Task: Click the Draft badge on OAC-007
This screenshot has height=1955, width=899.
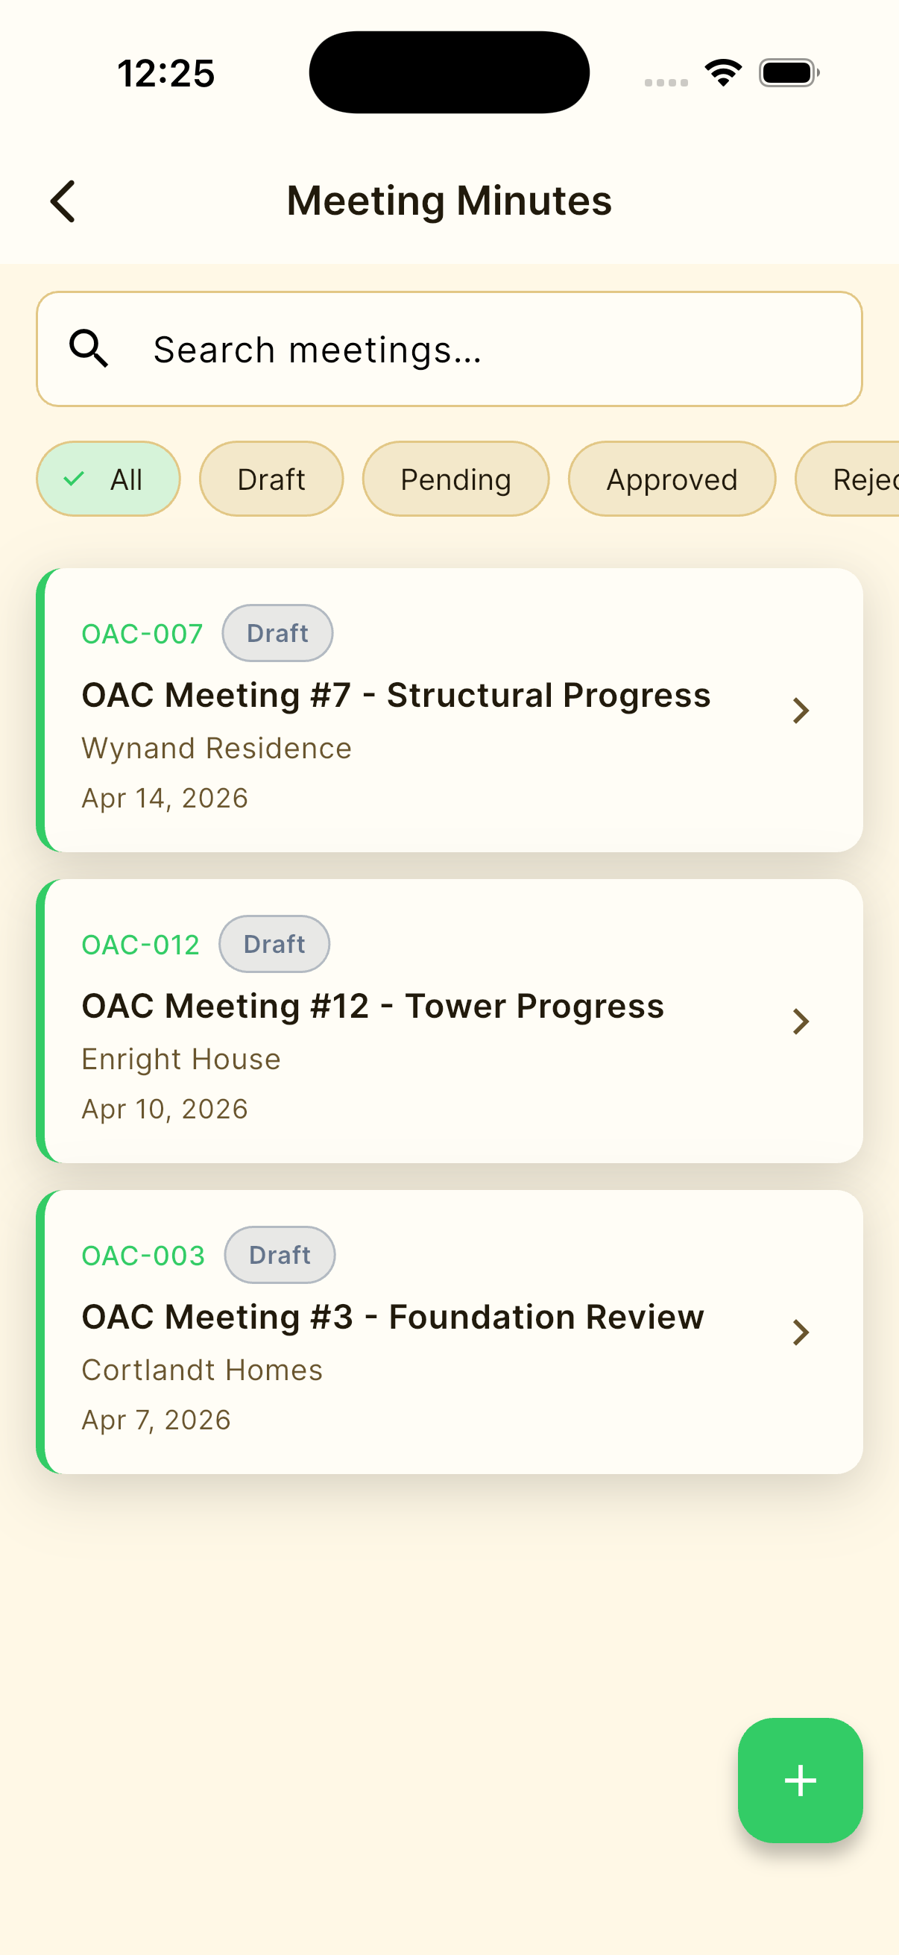Action: coord(277,633)
